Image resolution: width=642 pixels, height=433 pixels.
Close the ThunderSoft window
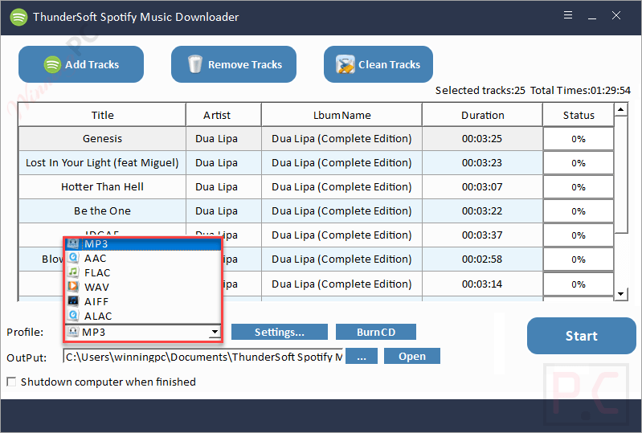616,15
